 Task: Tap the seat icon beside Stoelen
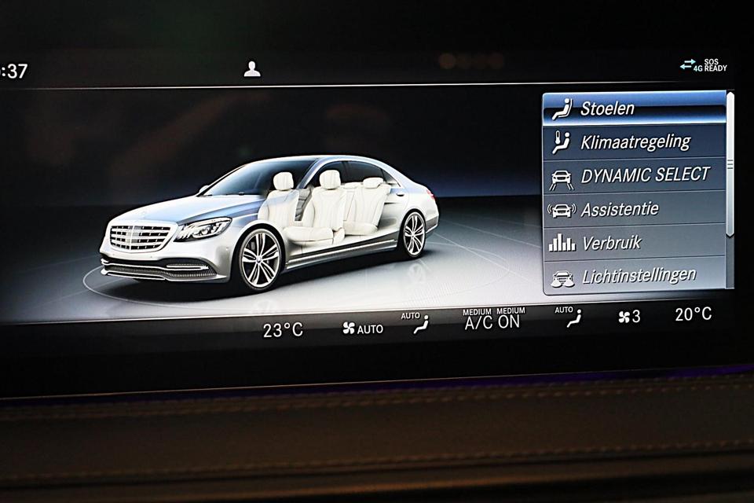[562, 108]
